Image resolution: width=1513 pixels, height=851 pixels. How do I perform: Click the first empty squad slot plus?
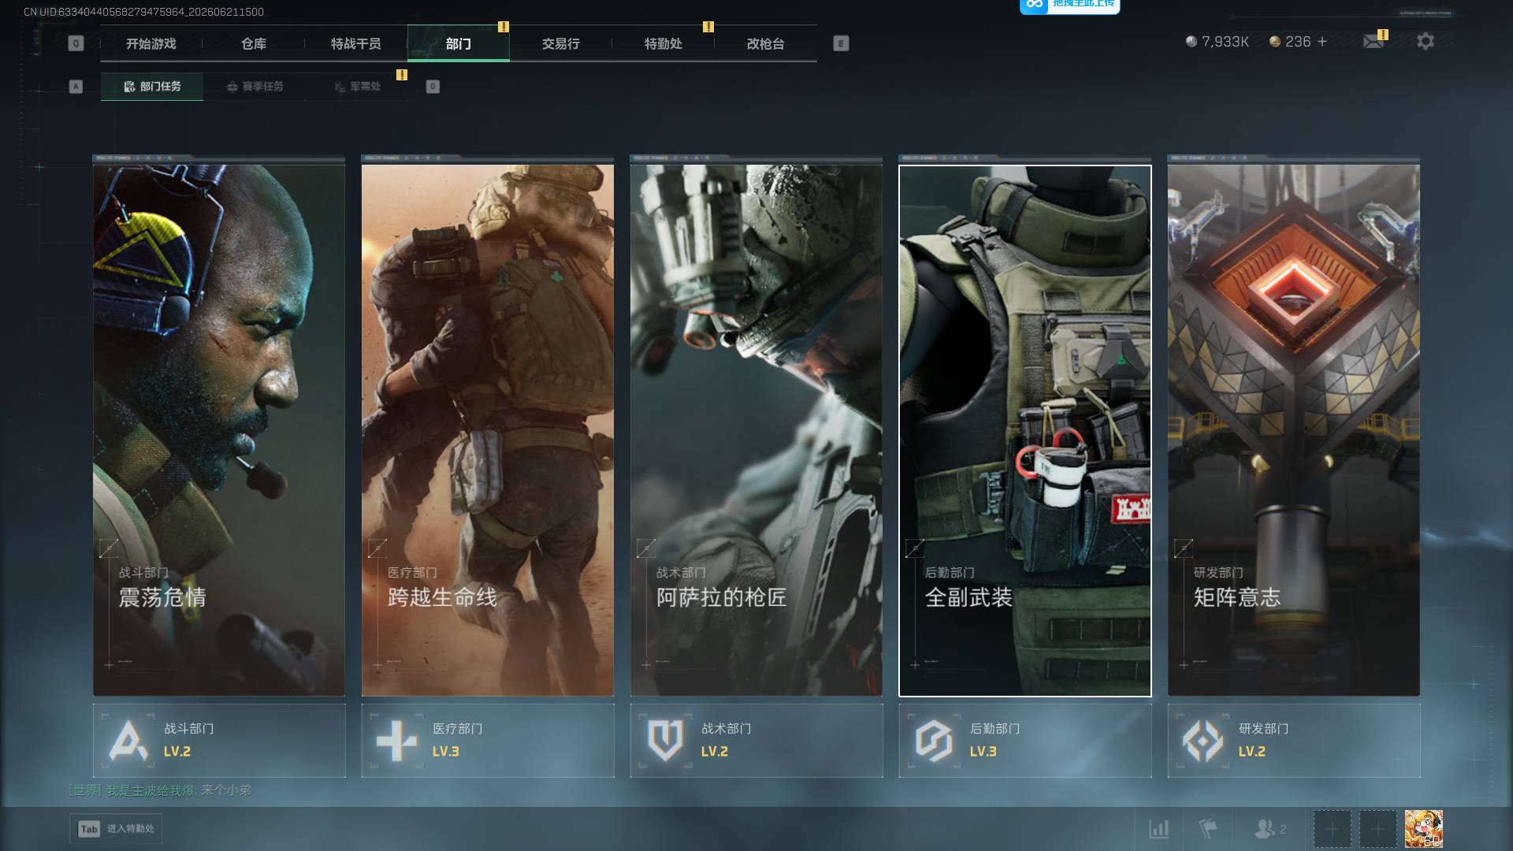click(x=1332, y=829)
